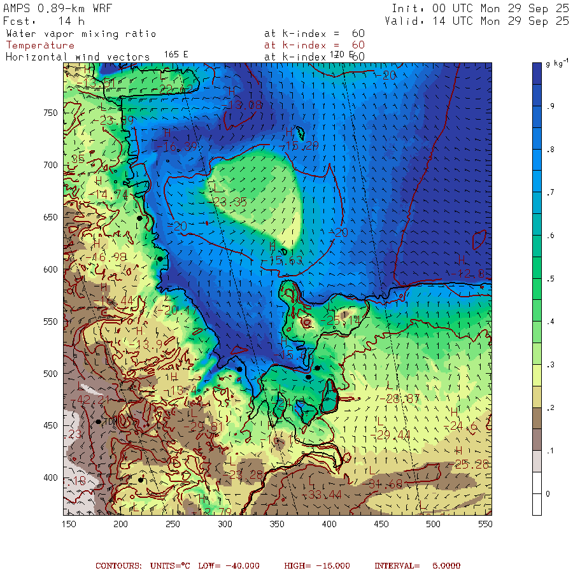Click the '-33.44' low temperature label
The image size is (573, 573).
[323, 495]
